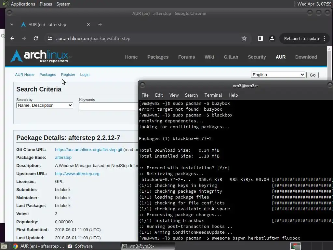Reload the AUR page
The height and width of the screenshot is (250, 333).
(36, 38)
